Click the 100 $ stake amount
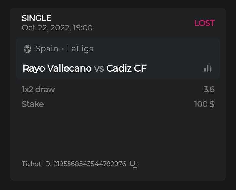Screen dimensions: 236x190 tap(204, 104)
